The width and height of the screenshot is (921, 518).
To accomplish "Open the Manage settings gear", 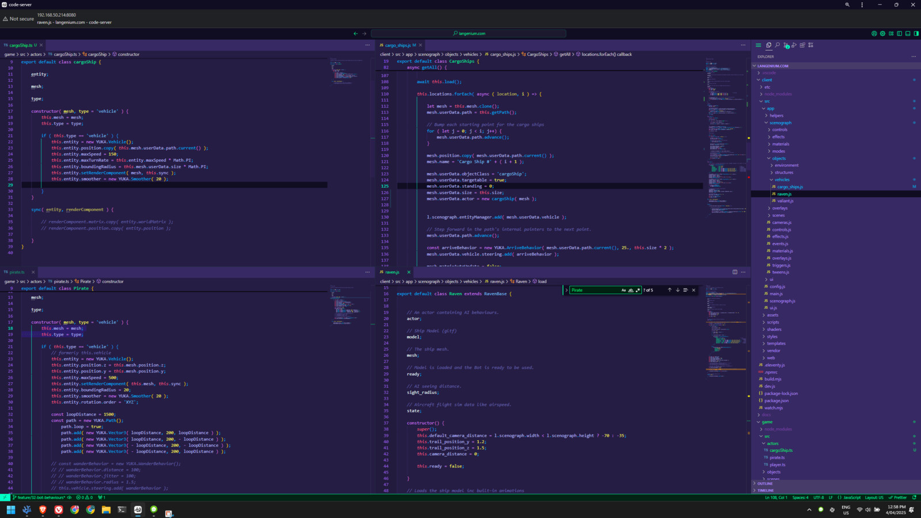I will [x=882, y=33].
